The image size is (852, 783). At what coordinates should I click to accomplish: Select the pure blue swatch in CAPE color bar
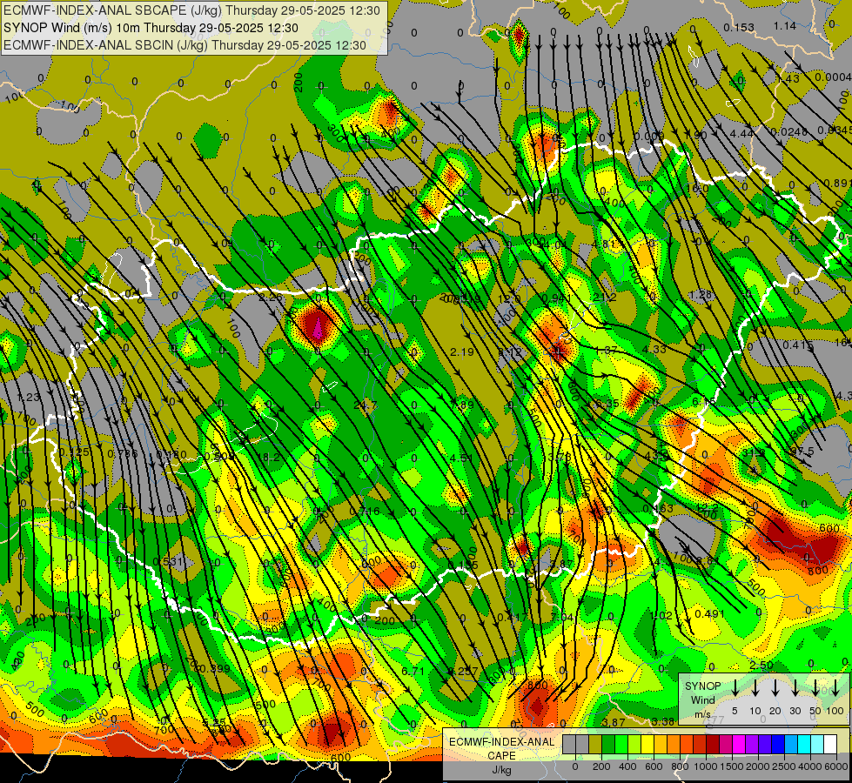pyautogui.click(x=778, y=744)
